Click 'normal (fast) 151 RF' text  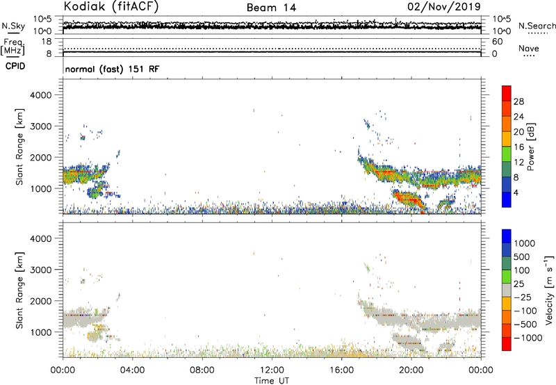[113, 69]
